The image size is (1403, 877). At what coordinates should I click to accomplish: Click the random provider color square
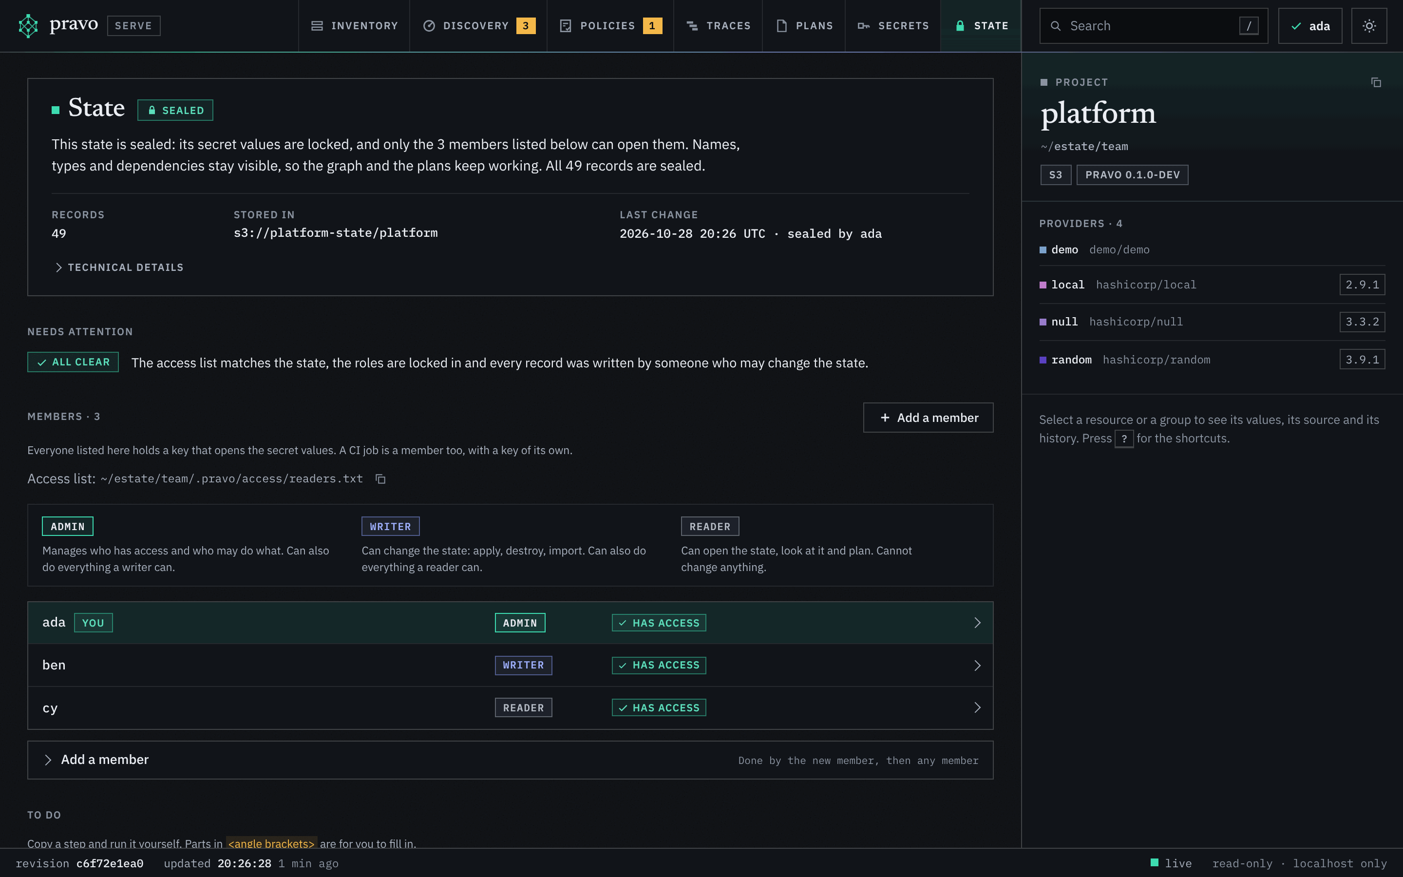click(1043, 360)
